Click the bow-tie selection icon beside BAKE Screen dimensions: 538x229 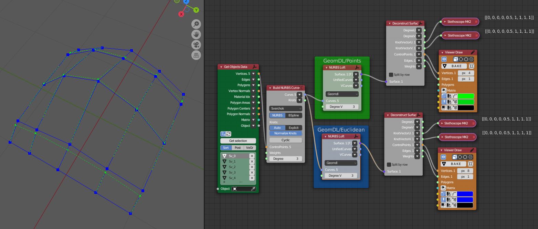472,66
